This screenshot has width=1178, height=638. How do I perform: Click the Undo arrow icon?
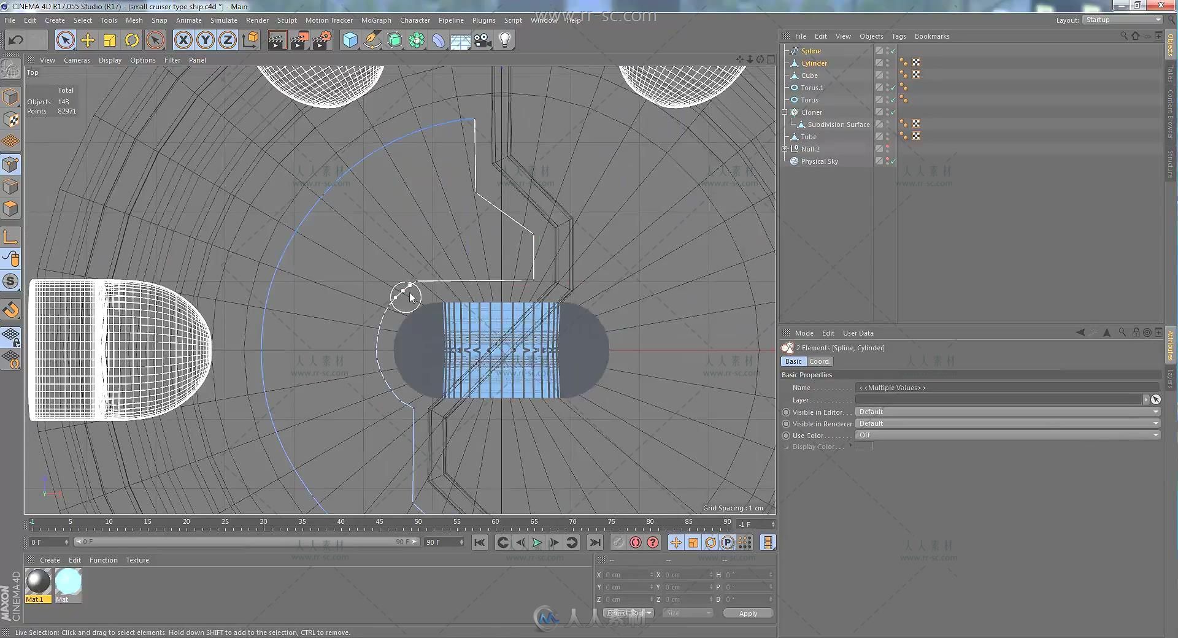tap(16, 40)
